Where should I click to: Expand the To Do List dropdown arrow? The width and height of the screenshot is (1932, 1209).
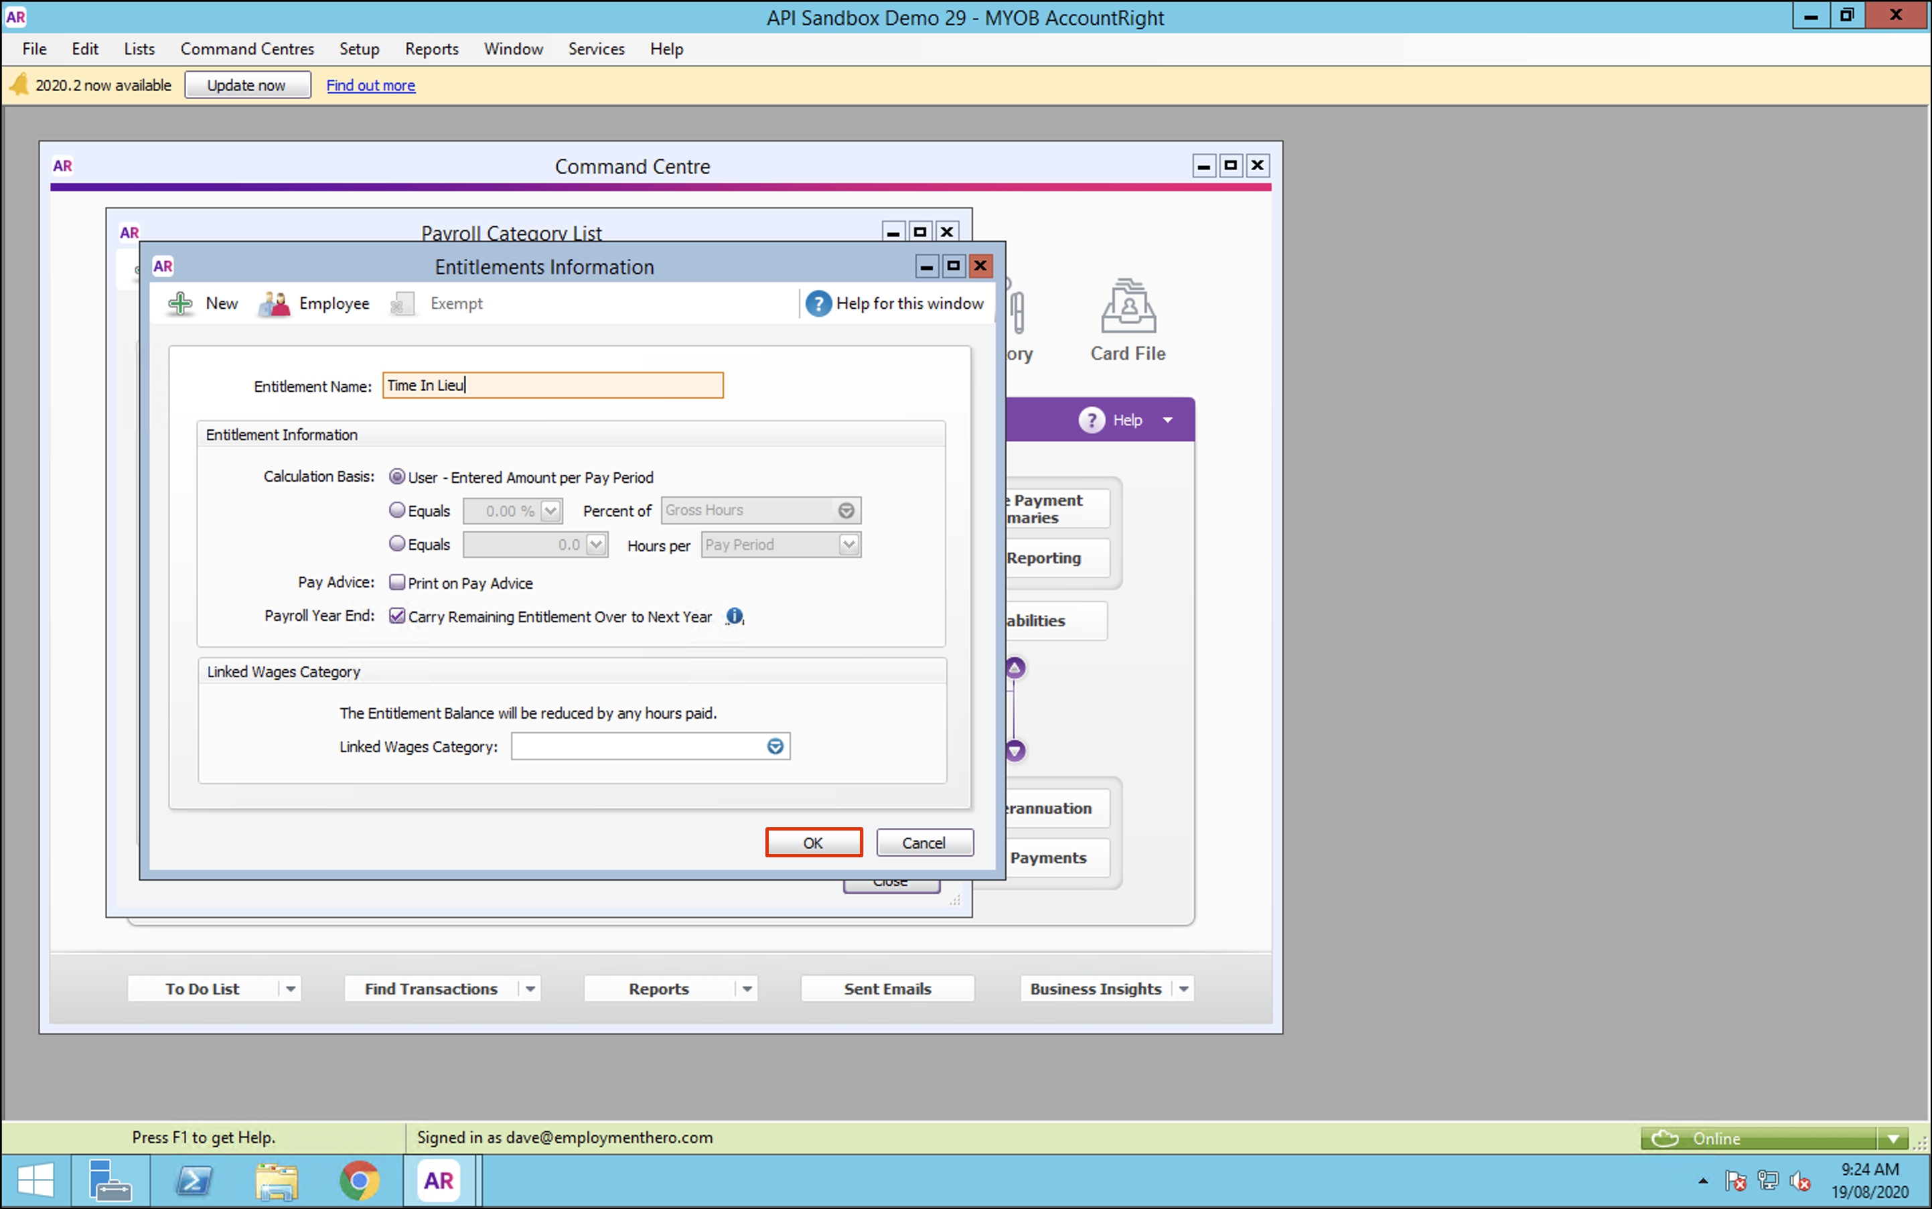290,989
